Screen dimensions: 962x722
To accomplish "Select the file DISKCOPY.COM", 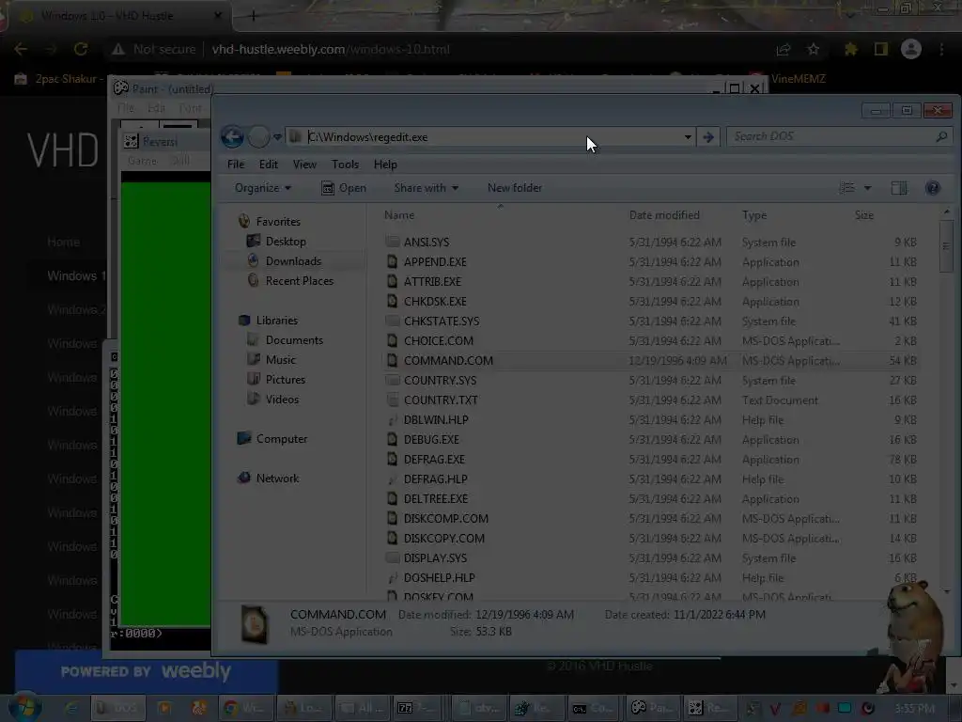I will click(x=444, y=539).
